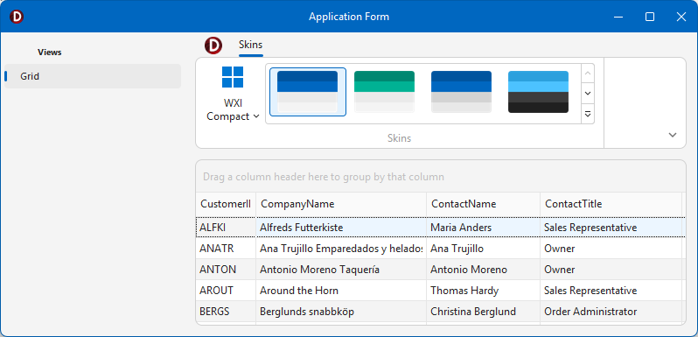The height and width of the screenshot is (337, 698).
Task: Minimize the Application Form window
Action: [618, 17]
